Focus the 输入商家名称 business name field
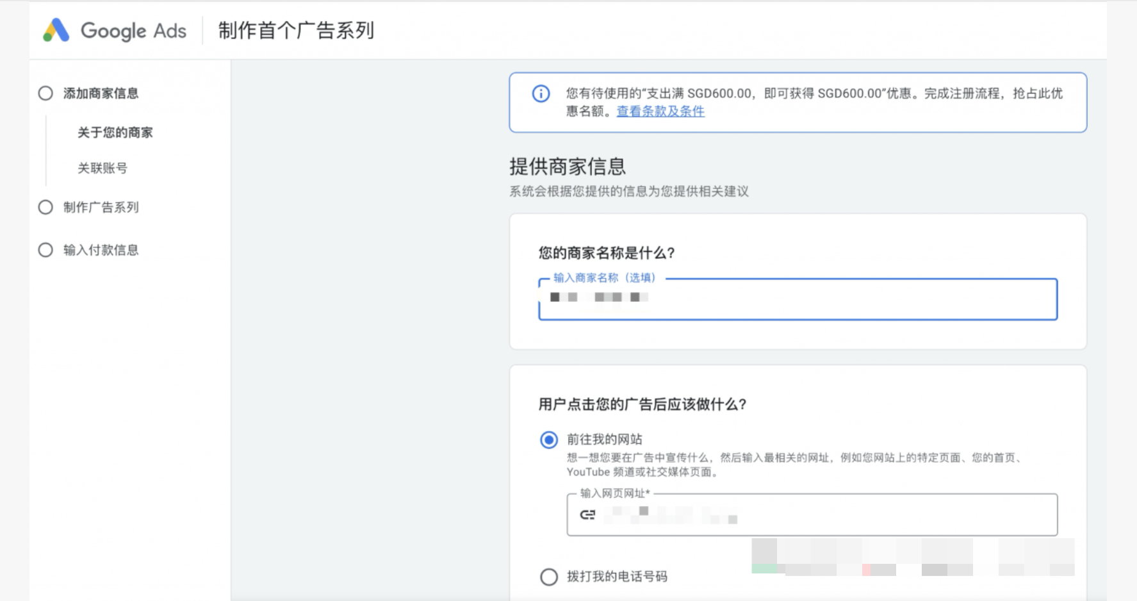This screenshot has height=601, width=1137. pos(798,299)
